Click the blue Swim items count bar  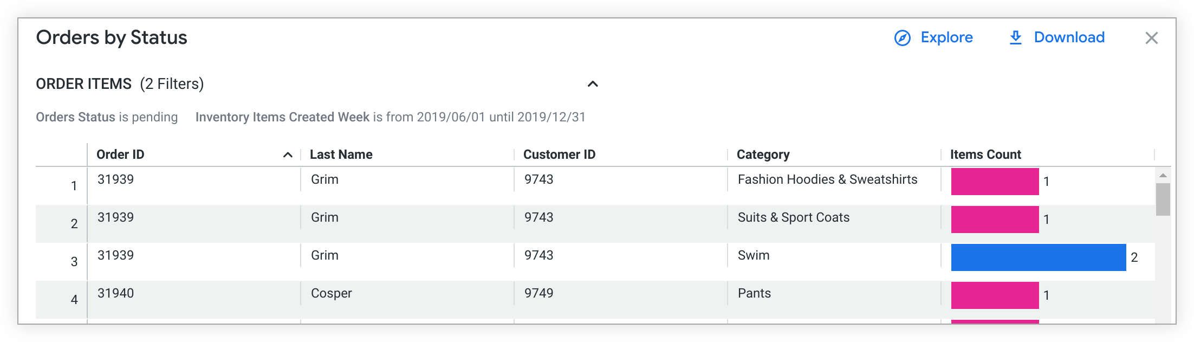[x=1038, y=257]
